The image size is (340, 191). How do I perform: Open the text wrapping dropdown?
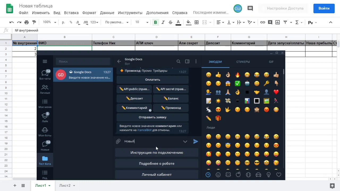point(241,22)
